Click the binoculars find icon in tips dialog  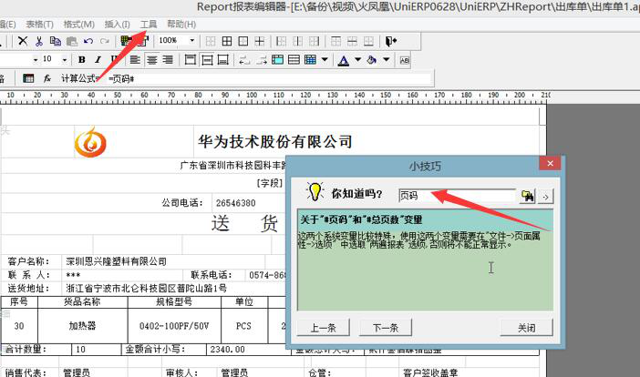527,196
